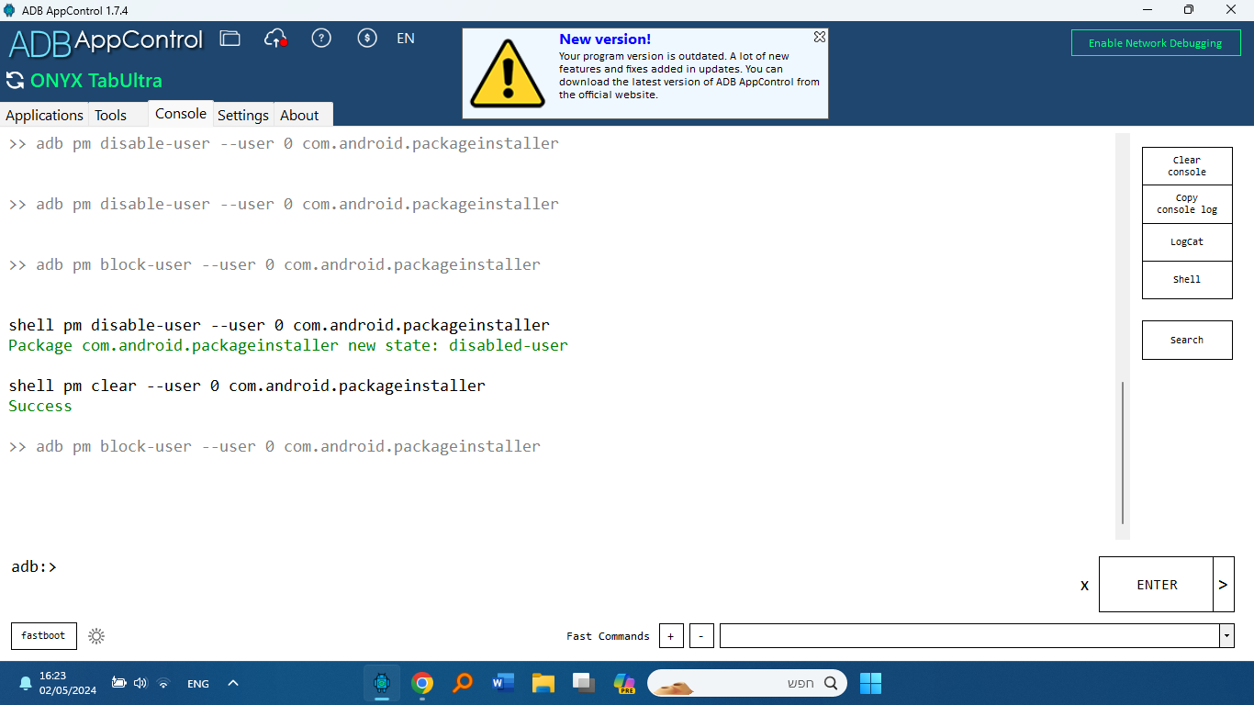Launch the Shell button
The image size is (1254, 705).
(x=1187, y=280)
